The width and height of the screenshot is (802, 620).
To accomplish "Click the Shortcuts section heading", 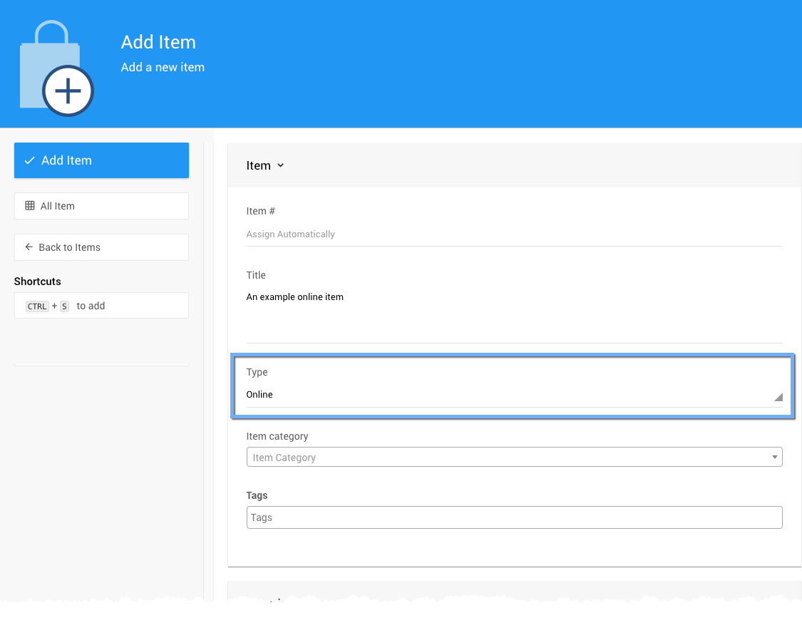I will click(x=38, y=281).
